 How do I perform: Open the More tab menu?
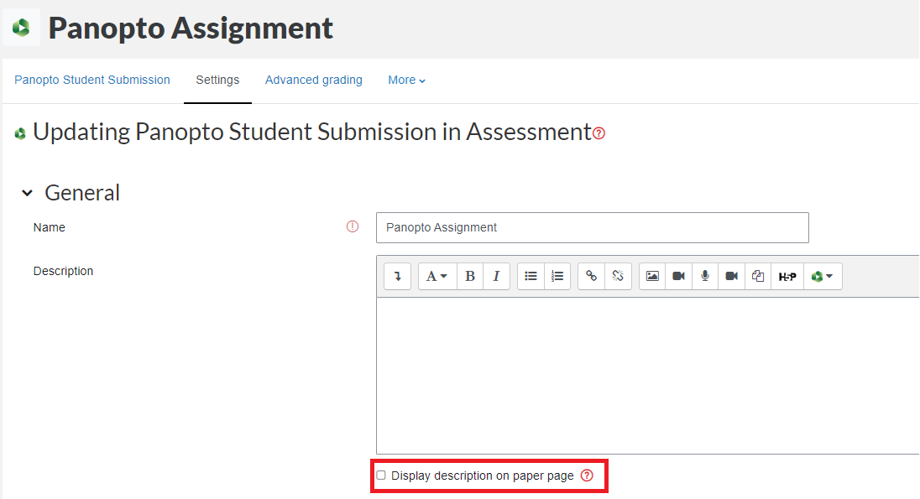[x=406, y=80]
